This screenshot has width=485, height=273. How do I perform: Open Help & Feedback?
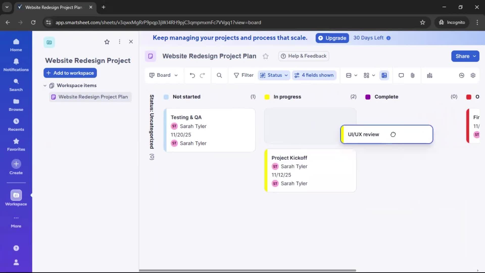click(303, 56)
